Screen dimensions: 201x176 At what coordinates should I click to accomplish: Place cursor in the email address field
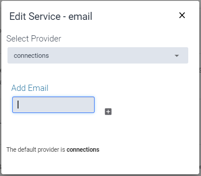pyautogui.click(x=53, y=105)
